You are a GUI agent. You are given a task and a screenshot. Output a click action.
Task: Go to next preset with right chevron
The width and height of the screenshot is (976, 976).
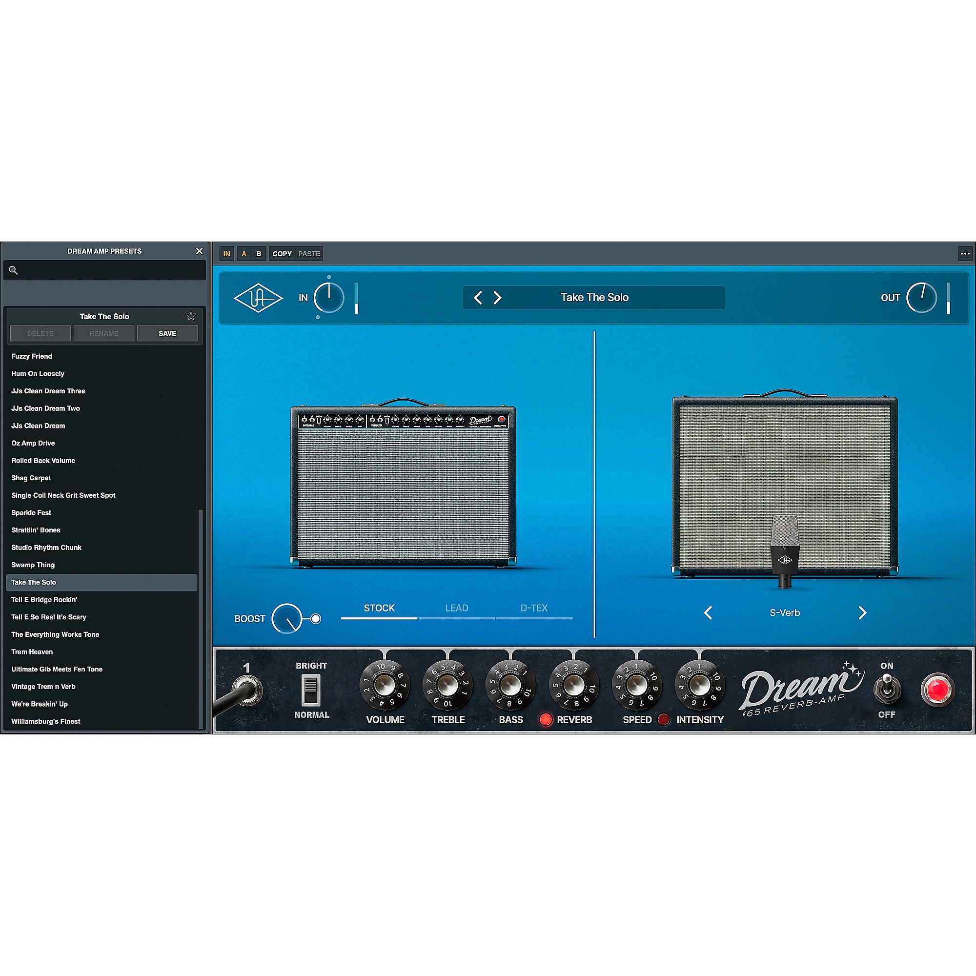coord(497,298)
